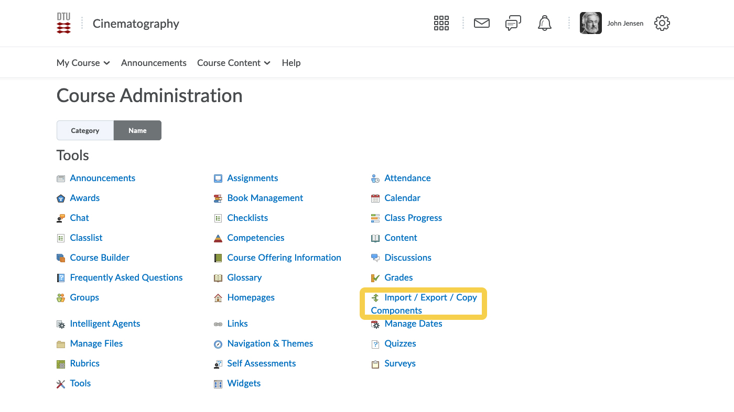
Task: Go to Announcements in the navbar
Action: pyautogui.click(x=154, y=63)
